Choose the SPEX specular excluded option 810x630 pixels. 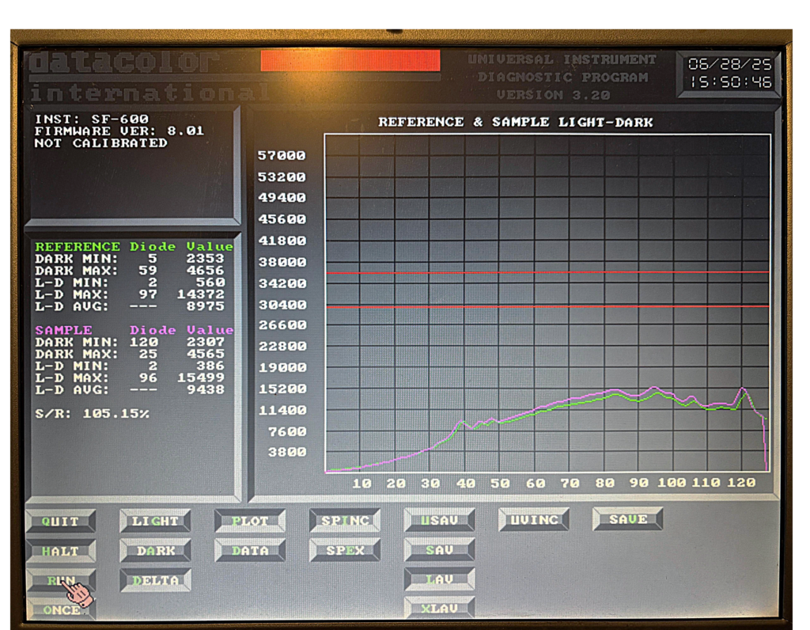(345, 551)
